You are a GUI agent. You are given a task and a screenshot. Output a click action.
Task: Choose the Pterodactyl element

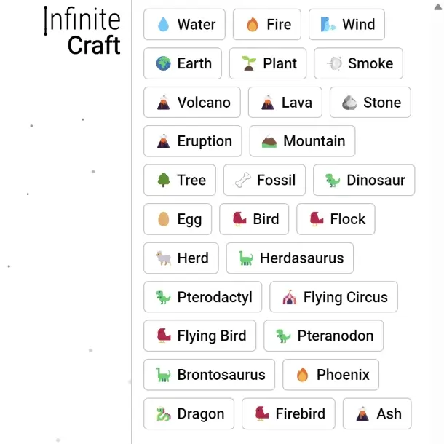[203, 297]
